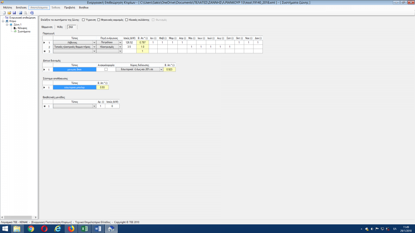
Task: Open the Χώρος διέλευσης dropdown
Action: (161, 69)
